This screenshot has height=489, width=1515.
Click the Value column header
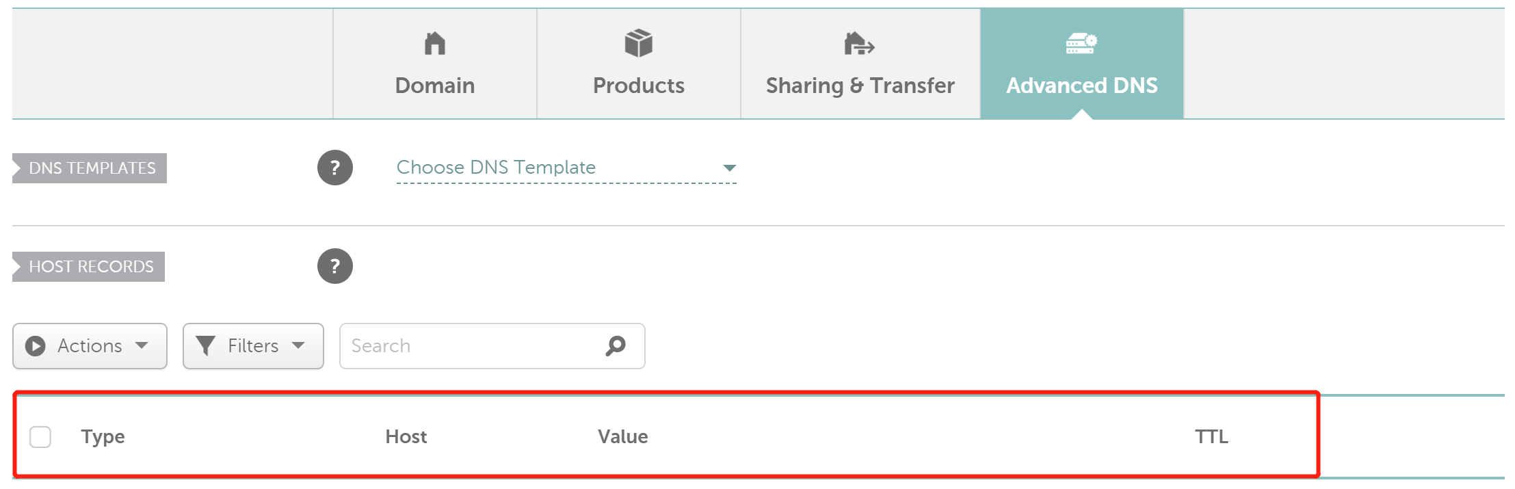(622, 436)
